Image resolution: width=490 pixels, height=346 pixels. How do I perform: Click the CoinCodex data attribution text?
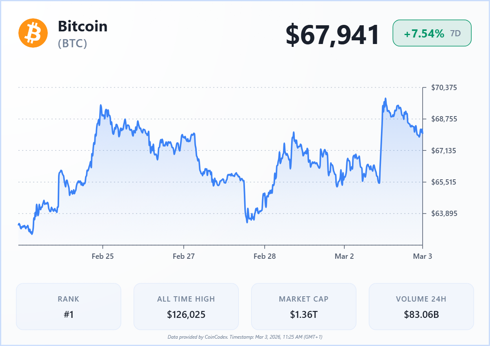click(x=245, y=337)
